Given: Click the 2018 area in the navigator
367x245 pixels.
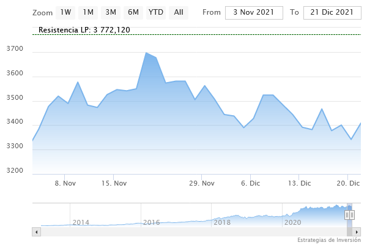Looking at the screenshot, I should click(x=221, y=222).
